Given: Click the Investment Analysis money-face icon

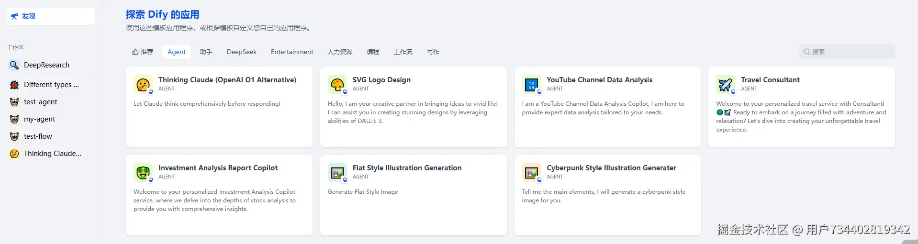Looking at the screenshot, I should pyautogui.click(x=143, y=172).
